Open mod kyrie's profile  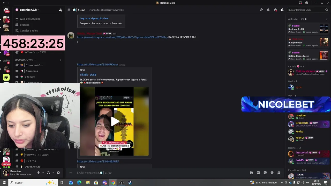tap(308, 87)
